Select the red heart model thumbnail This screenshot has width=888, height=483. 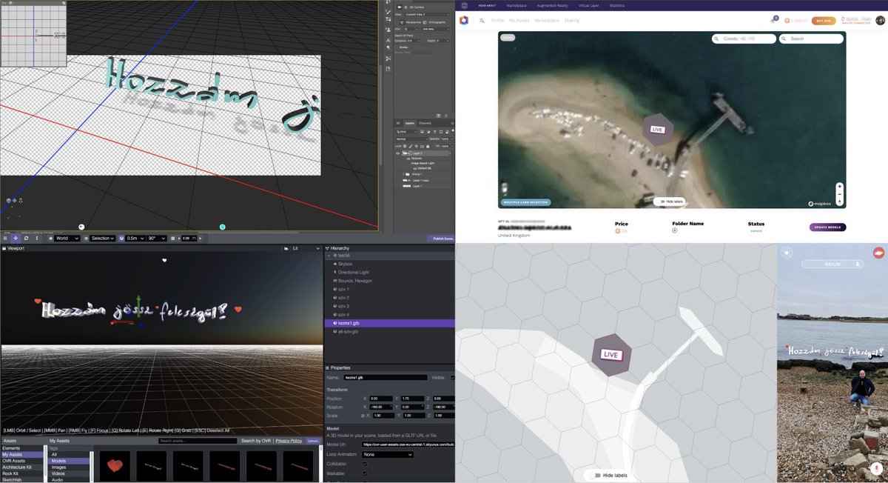pyautogui.click(x=115, y=466)
